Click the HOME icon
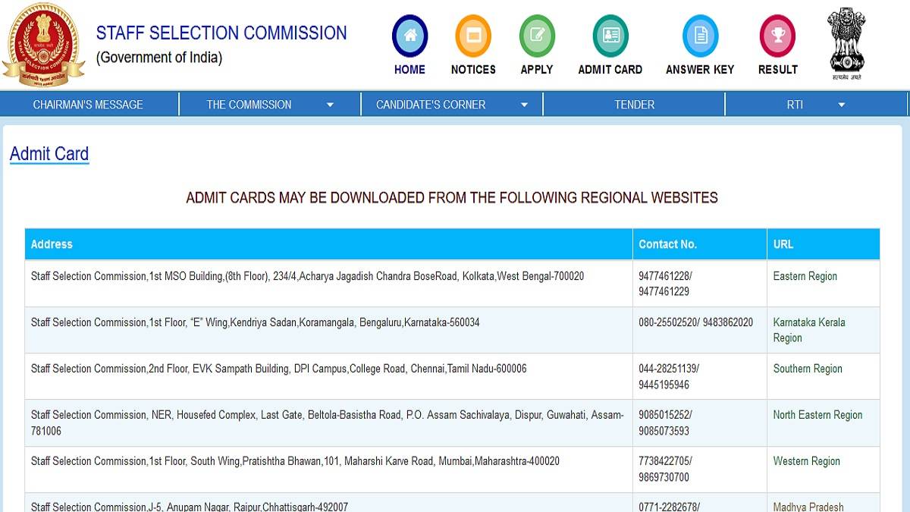The height and width of the screenshot is (512, 910). tap(409, 35)
